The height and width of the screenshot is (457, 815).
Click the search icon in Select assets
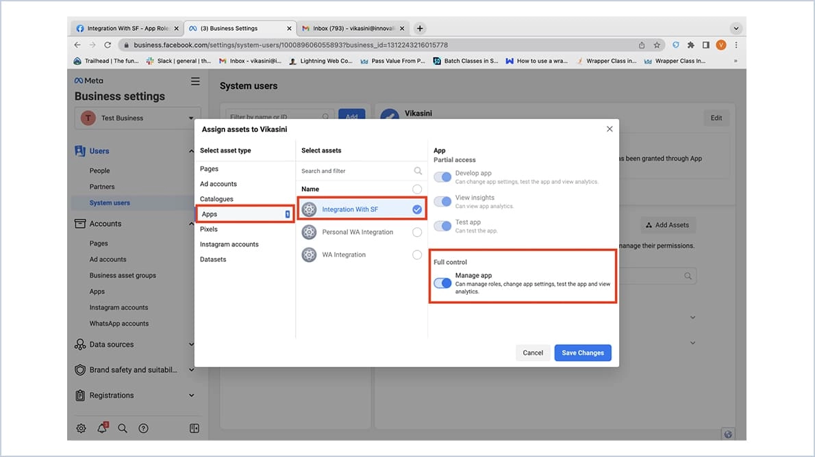point(418,171)
